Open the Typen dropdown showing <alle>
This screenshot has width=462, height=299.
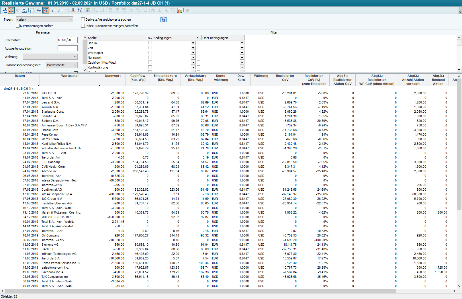(44, 19)
